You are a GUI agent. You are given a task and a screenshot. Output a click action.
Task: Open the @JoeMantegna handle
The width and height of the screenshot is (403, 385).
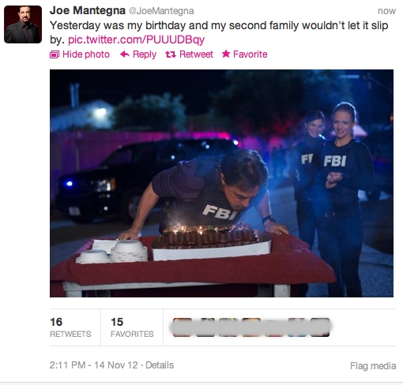(161, 11)
